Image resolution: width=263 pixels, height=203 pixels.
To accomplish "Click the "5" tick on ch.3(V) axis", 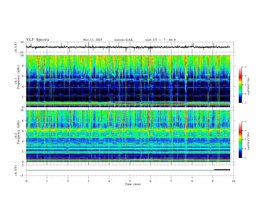I will tap(23, 165).
